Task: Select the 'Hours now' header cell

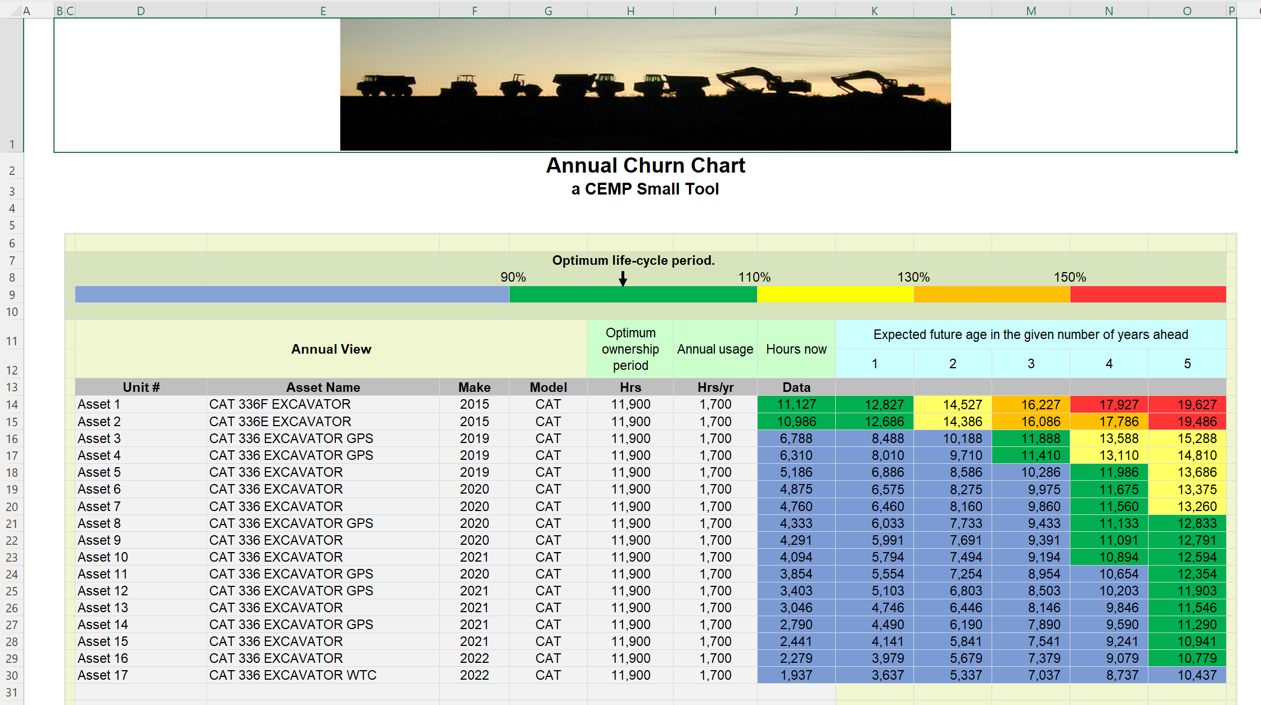Action: tap(796, 349)
